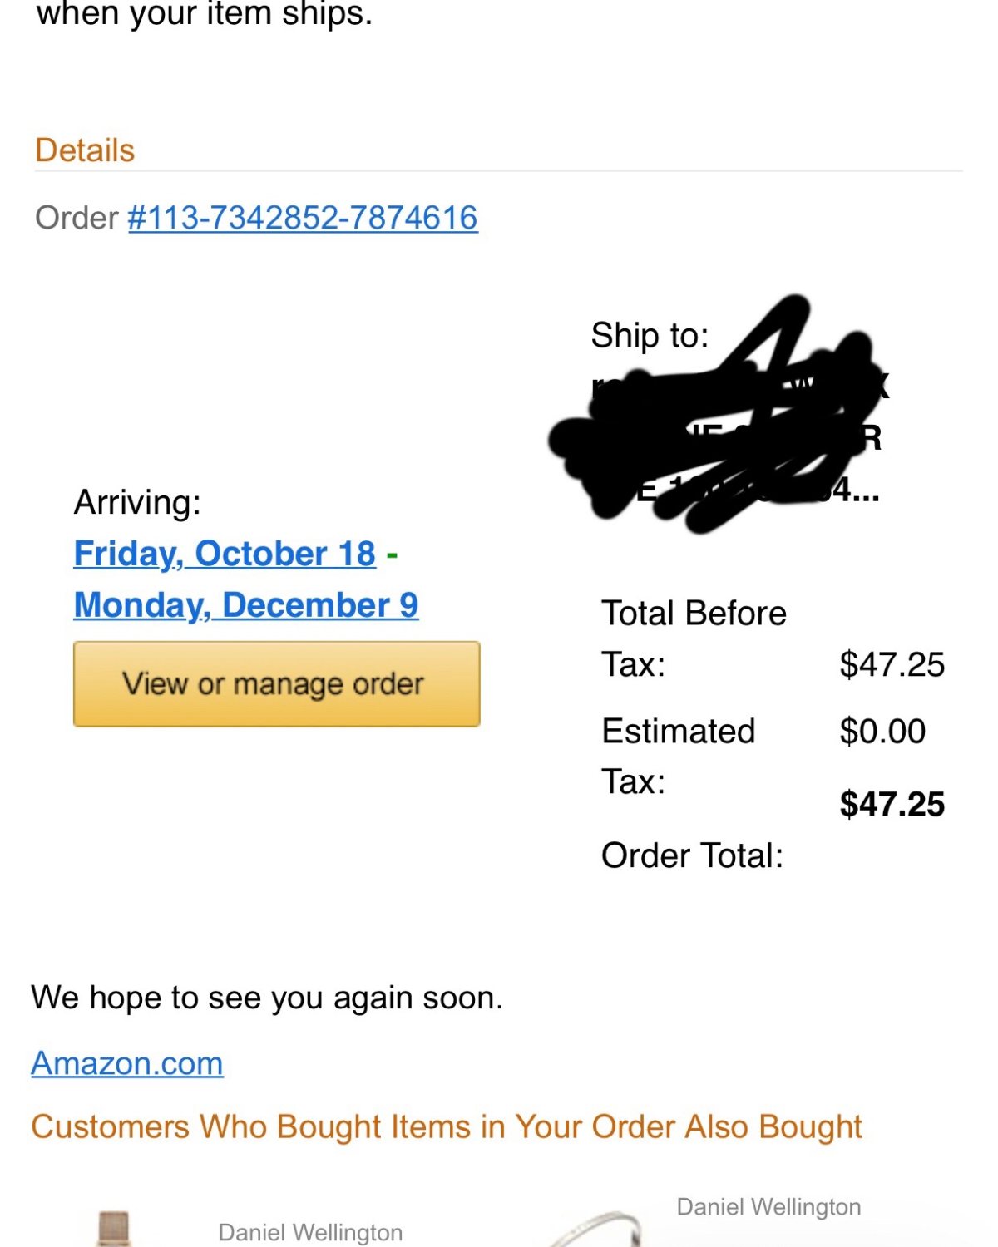Click the Ship to label
The width and height of the screenshot is (998, 1247).
[x=650, y=336]
